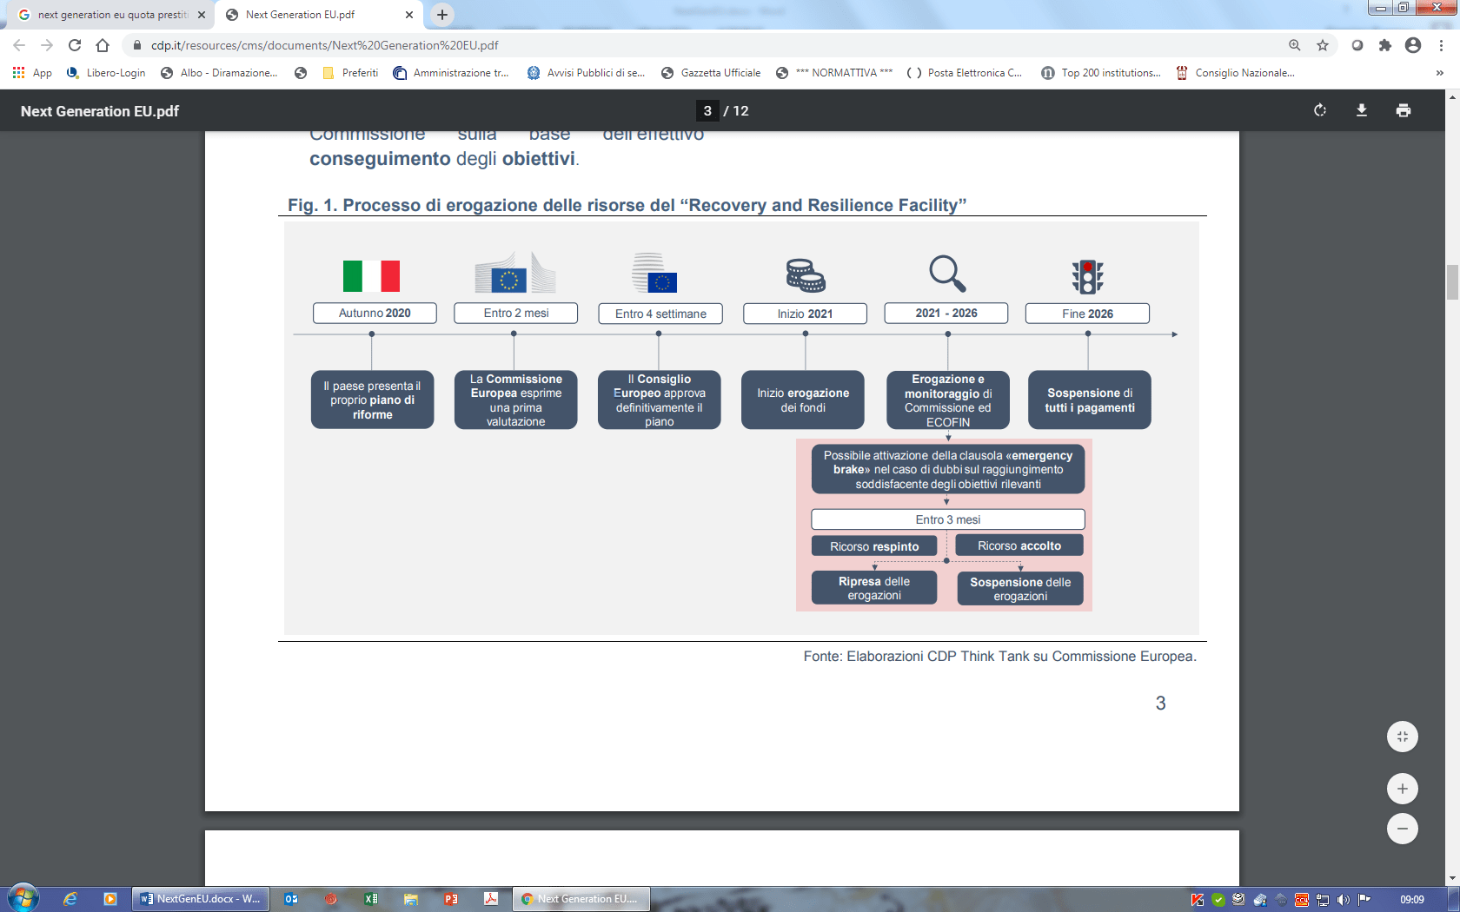Open the Libero-Login bookmark
The height and width of the screenshot is (912, 1460).
[106, 73]
